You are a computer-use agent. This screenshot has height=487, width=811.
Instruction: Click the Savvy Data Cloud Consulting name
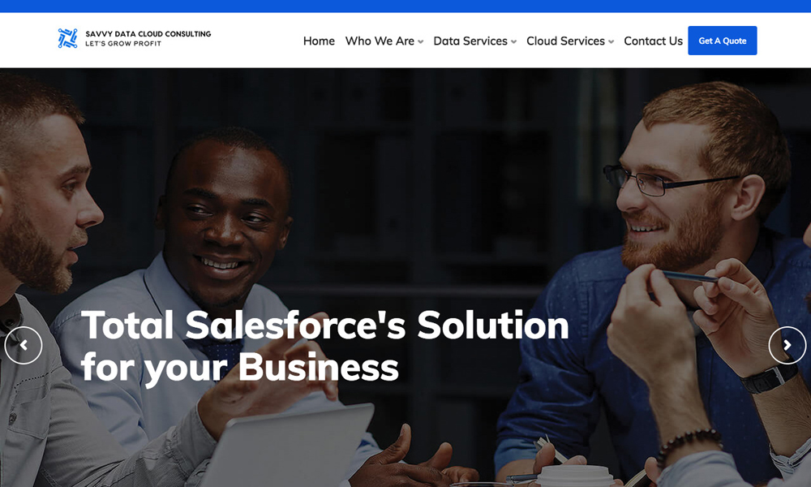(148, 33)
